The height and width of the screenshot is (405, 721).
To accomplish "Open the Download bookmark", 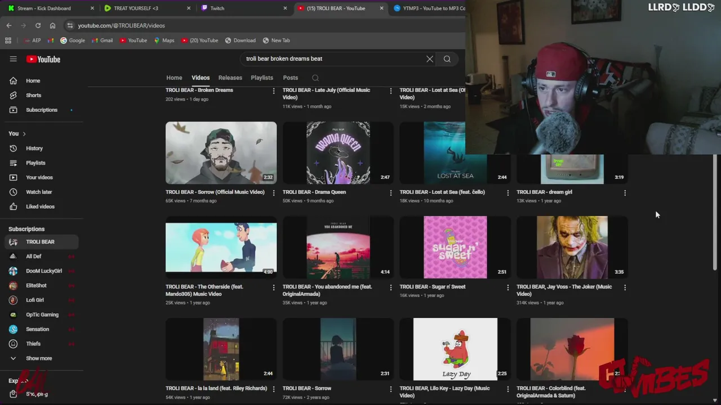I will click(240, 40).
